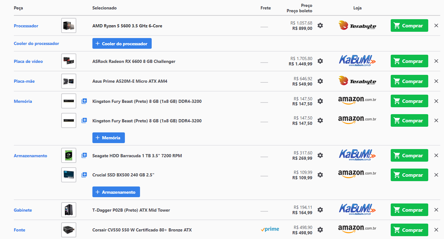Duplicate the Seagate HDD Barracuda item
Screen dimensions: 444x239
(x=84, y=155)
